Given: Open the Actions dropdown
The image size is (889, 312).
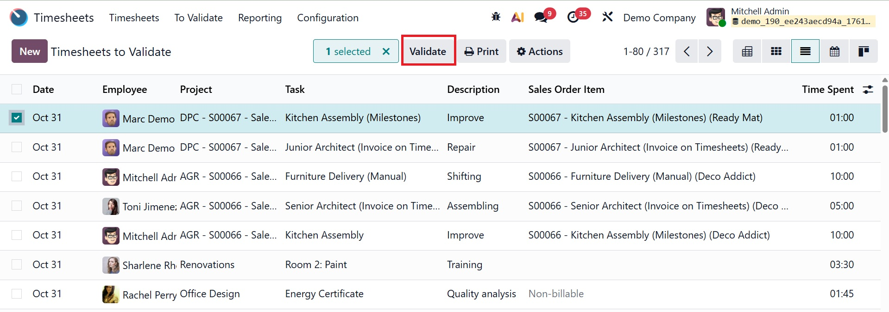Looking at the screenshot, I should coord(540,51).
